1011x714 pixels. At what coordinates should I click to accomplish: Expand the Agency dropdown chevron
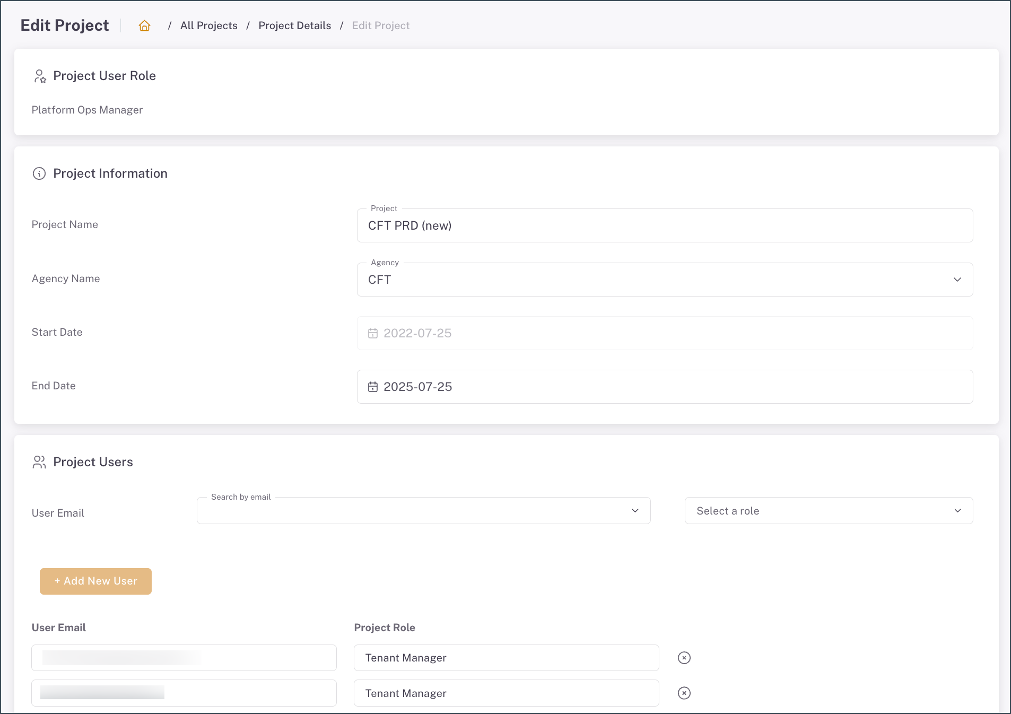pyautogui.click(x=957, y=280)
